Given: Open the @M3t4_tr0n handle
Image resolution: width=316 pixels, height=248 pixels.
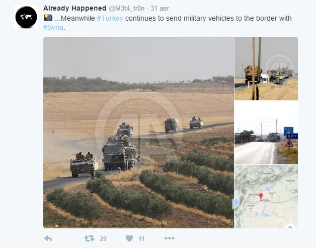Looking at the screenshot, I should [x=127, y=8].
